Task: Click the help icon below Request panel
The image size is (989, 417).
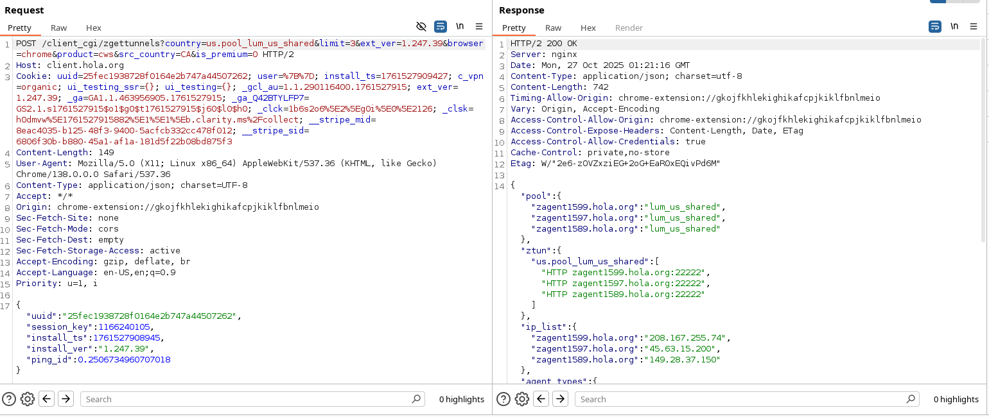Action: [x=9, y=399]
